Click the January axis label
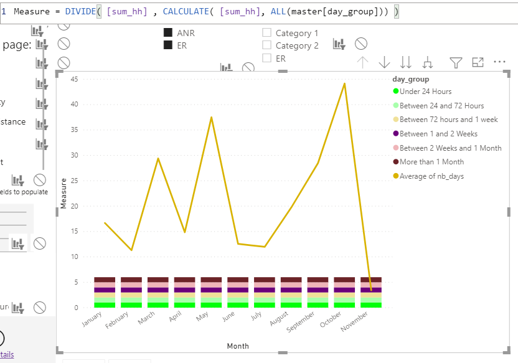The width and height of the screenshot is (518, 363). 92,319
